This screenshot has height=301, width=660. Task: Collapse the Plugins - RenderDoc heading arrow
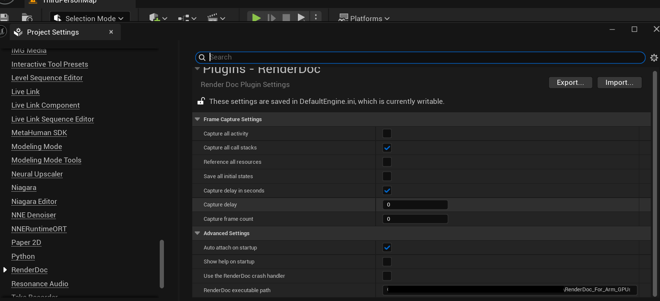pyautogui.click(x=197, y=69)
